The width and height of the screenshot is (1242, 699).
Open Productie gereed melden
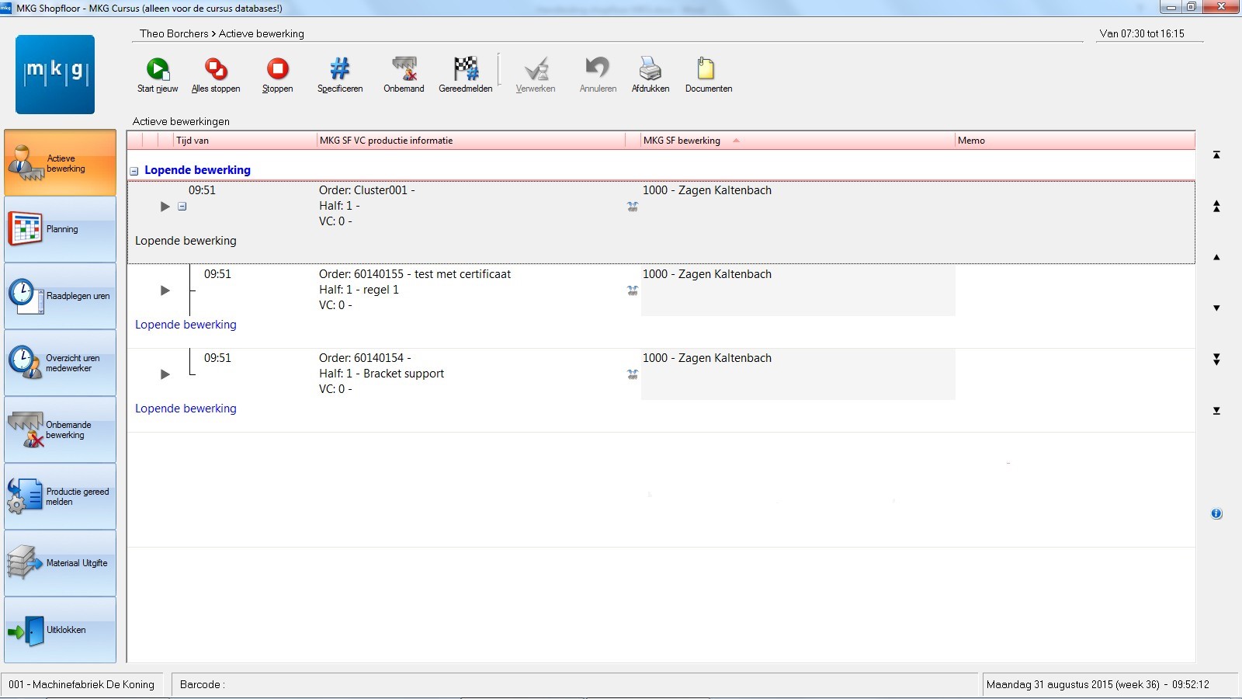60,496
